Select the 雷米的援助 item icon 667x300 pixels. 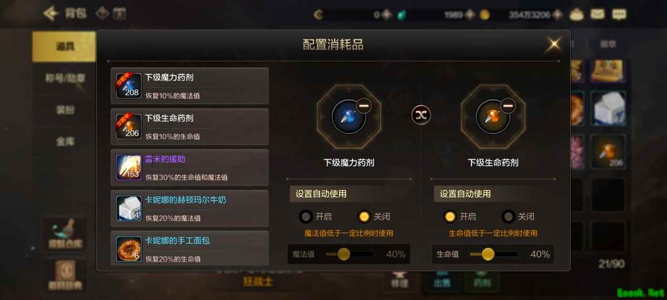click(x=129, y=168)
